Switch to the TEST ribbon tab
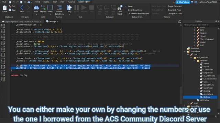 point(55,2)
